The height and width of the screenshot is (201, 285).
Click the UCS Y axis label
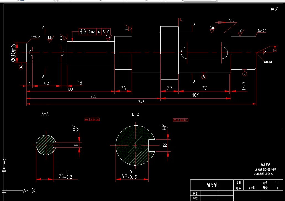pos(4,161)
